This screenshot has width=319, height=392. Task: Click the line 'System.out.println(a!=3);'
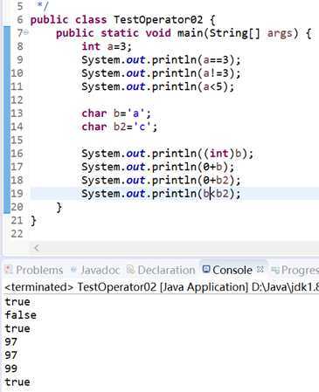pyautogui.click(x=161, y=73)
